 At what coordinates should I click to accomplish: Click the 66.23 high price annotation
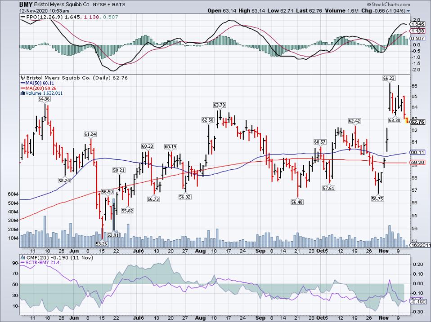[389, 78]
